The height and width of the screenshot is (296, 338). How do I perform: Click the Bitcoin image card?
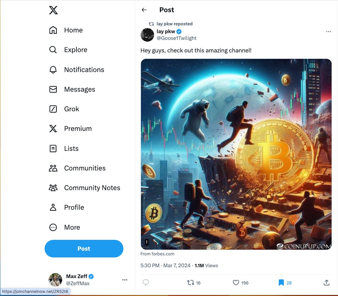pos(236,154)
